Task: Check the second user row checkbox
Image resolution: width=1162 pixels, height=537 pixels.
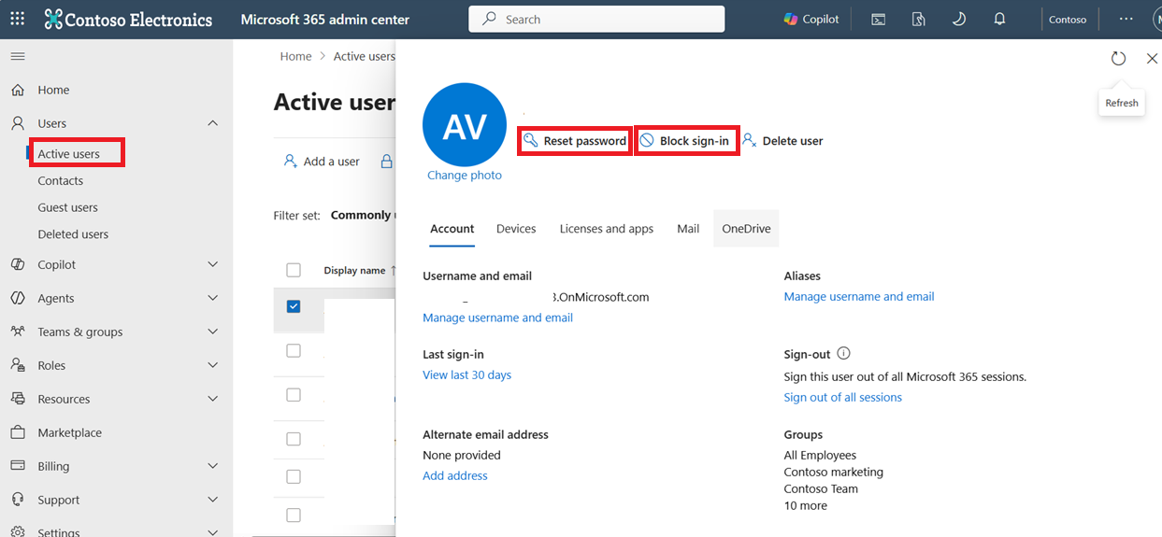Action: click(294, 350)
